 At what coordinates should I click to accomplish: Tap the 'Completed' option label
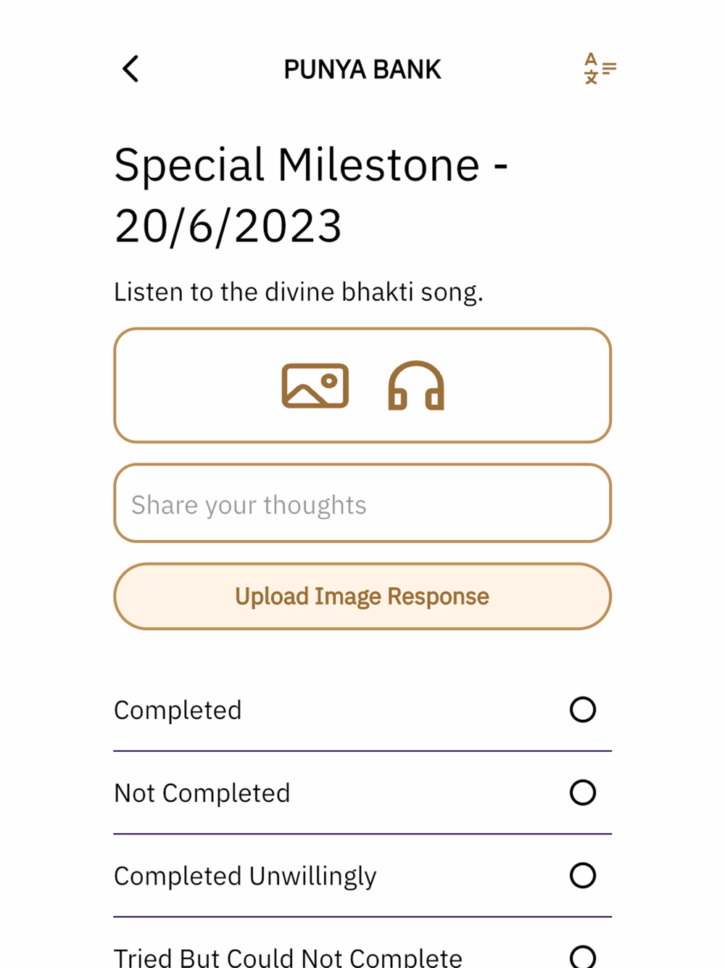coord(178,710)
